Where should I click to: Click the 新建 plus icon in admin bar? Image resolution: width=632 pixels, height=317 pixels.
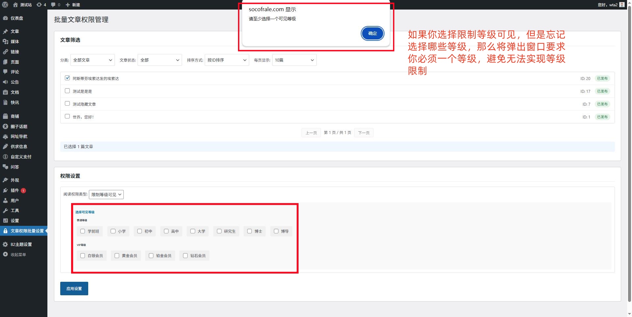[68, 5]
